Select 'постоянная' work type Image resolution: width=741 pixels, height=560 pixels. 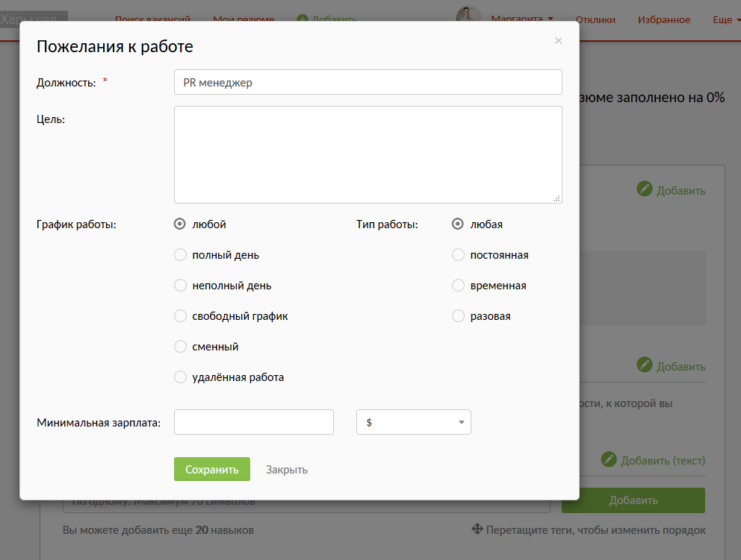pyautogui.click(x=459, y=255)
